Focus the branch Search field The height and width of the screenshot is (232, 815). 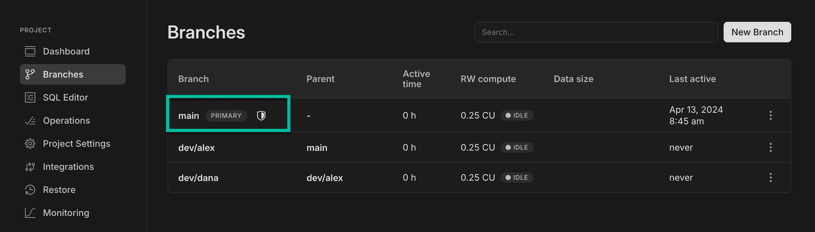pyautogui.click(x=596, y=32)
